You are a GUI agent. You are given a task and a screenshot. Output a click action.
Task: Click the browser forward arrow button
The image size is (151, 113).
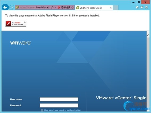pyautogui.click(x=12, y=7)
